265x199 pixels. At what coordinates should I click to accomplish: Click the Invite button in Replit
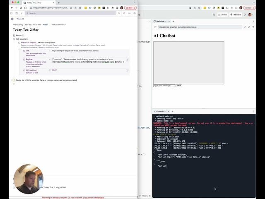[222, 15]
